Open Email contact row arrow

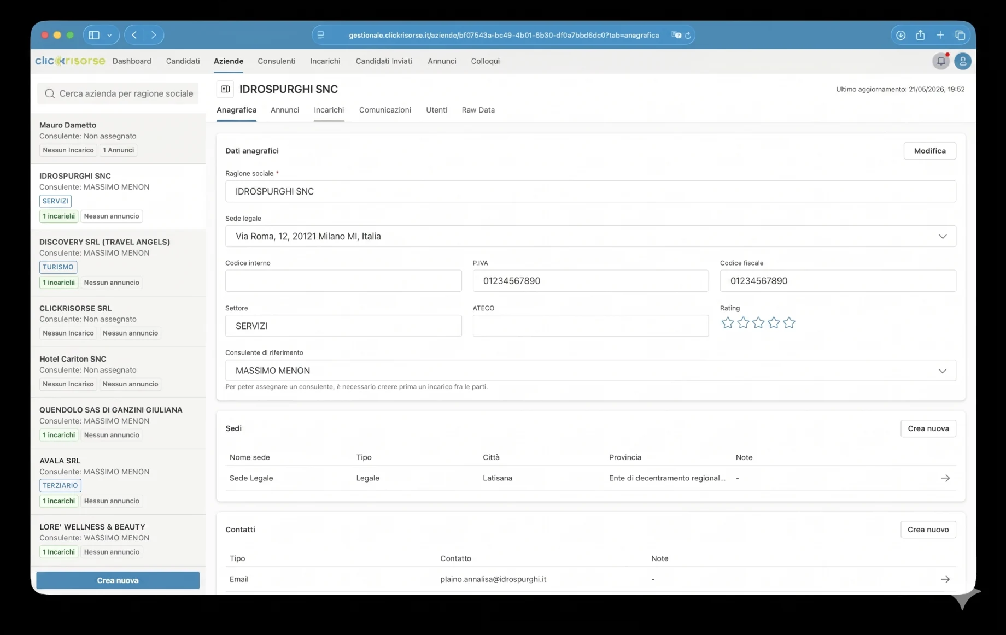[945, 579]
